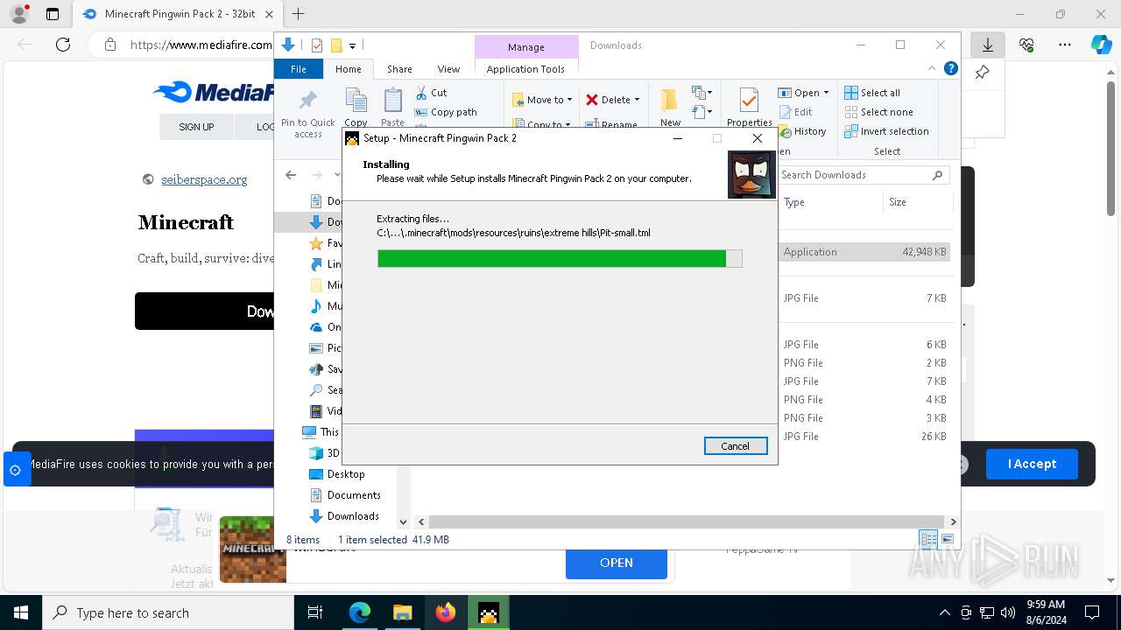Image resolution: width=1121 pixels, height=630 pixels.
Task: Click inside the Search Downloads box
Action: tap(864, 175)
